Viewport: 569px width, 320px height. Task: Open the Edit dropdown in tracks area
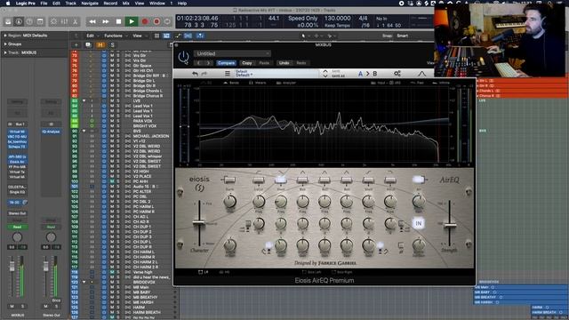[92, 36]
